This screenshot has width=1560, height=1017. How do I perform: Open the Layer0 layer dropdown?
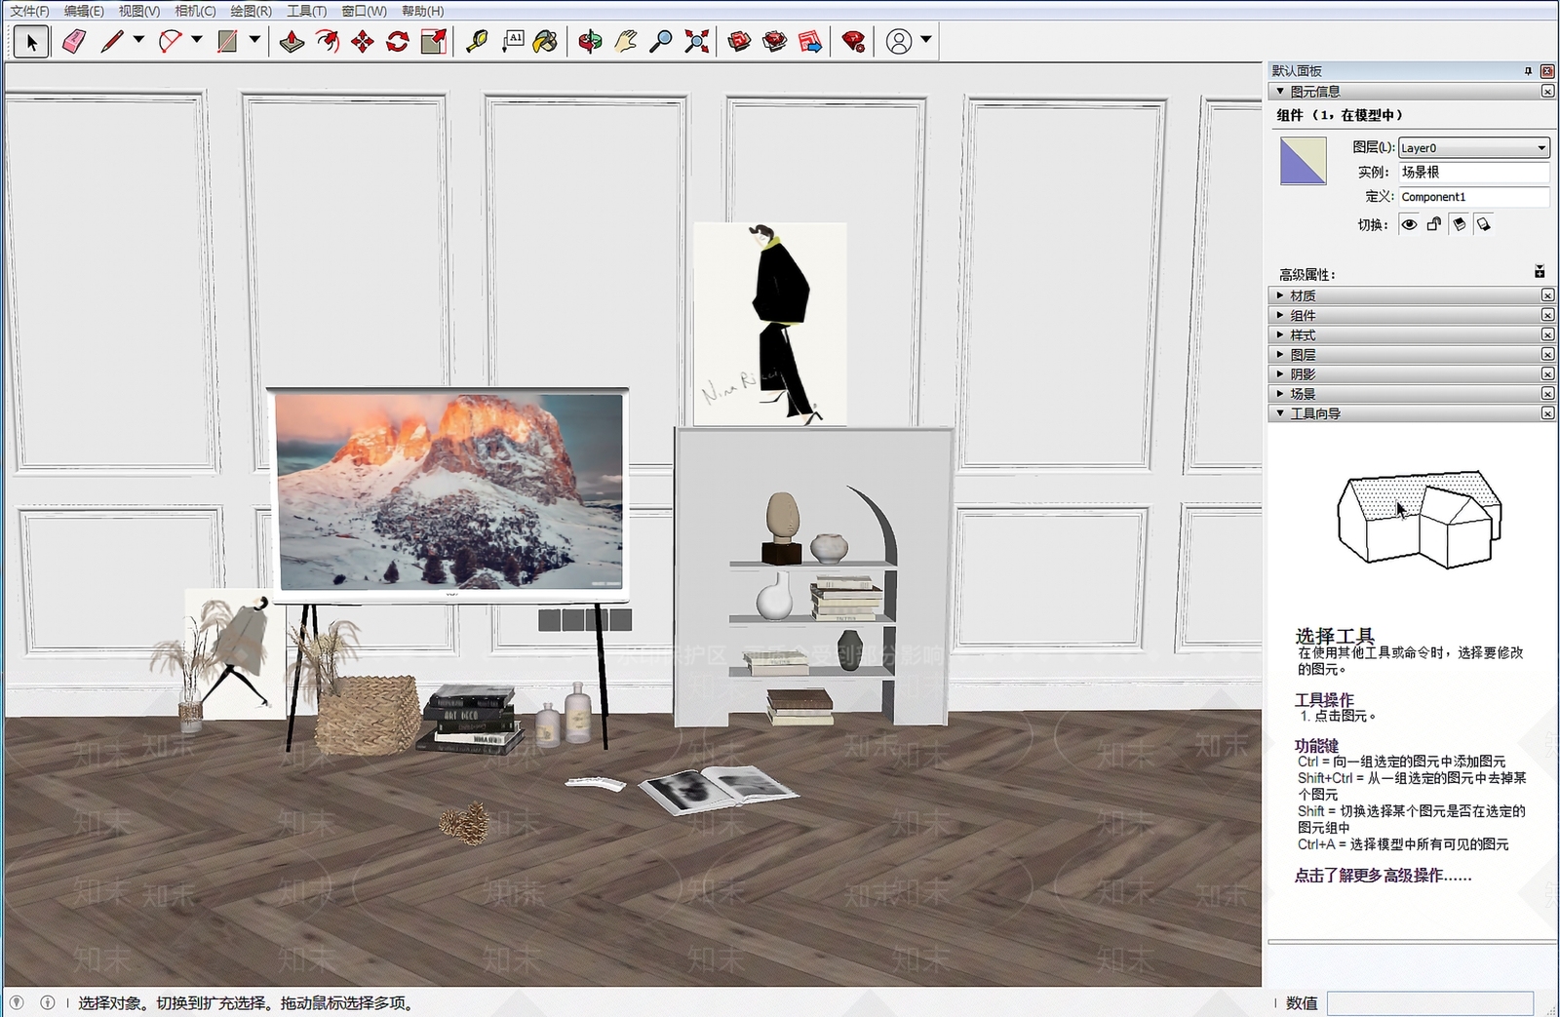tap(1473, 148)
